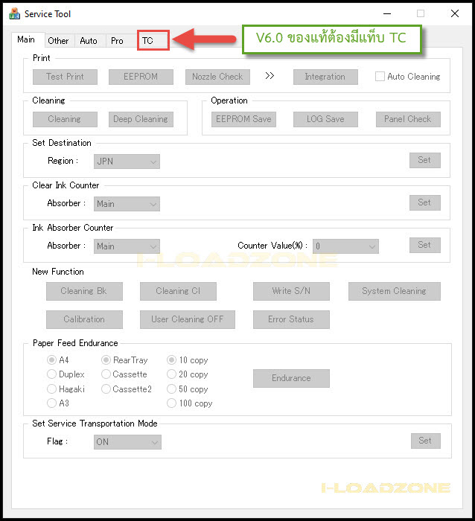The width and height of the screenshot is (475, 521).
Task: Click the Cleaning Cl button
Action: 178,292
